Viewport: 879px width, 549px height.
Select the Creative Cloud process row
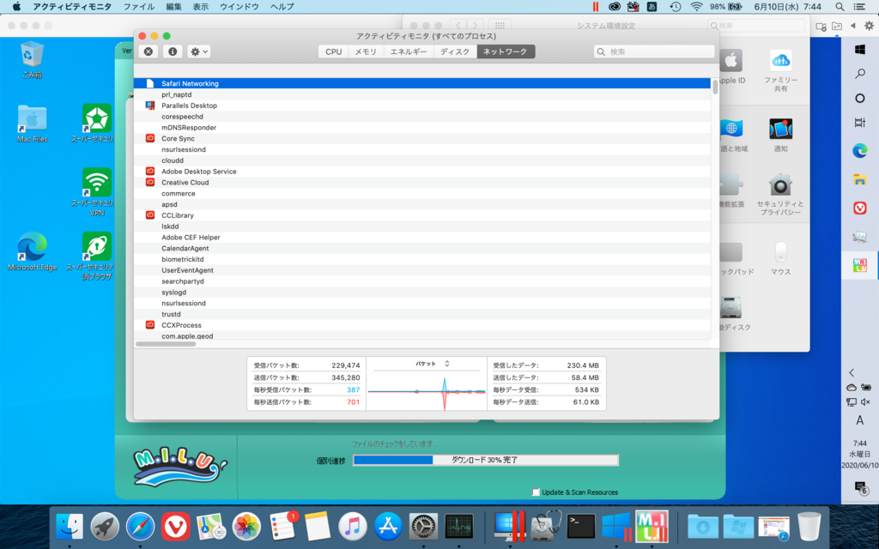pos(185,183)
